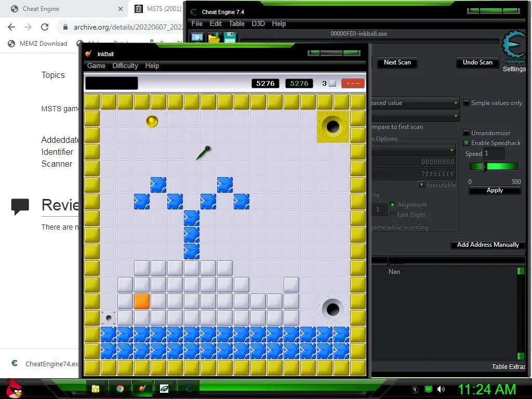Click the gold-framed hole in InkBall
Viewport: 532px width, 399px height.
point(333,127)
